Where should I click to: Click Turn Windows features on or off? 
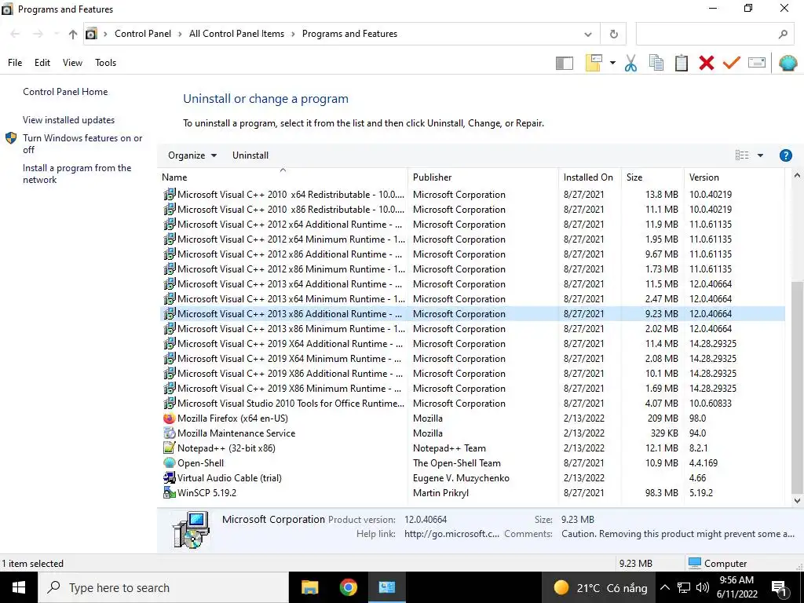tap(82, 144)
